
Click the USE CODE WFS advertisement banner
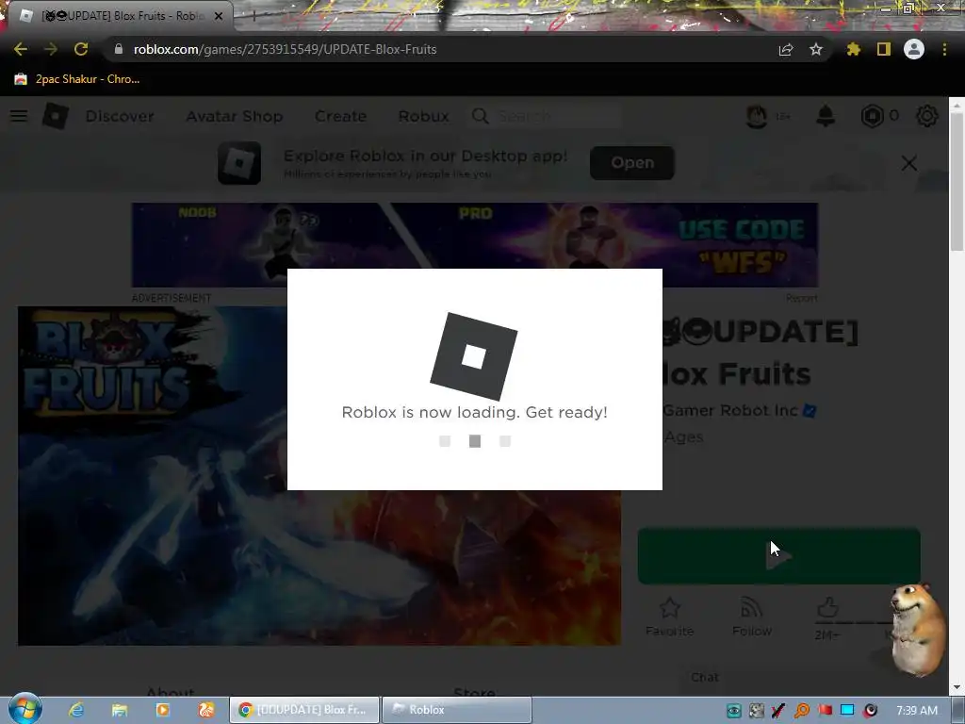click(475, 245)
